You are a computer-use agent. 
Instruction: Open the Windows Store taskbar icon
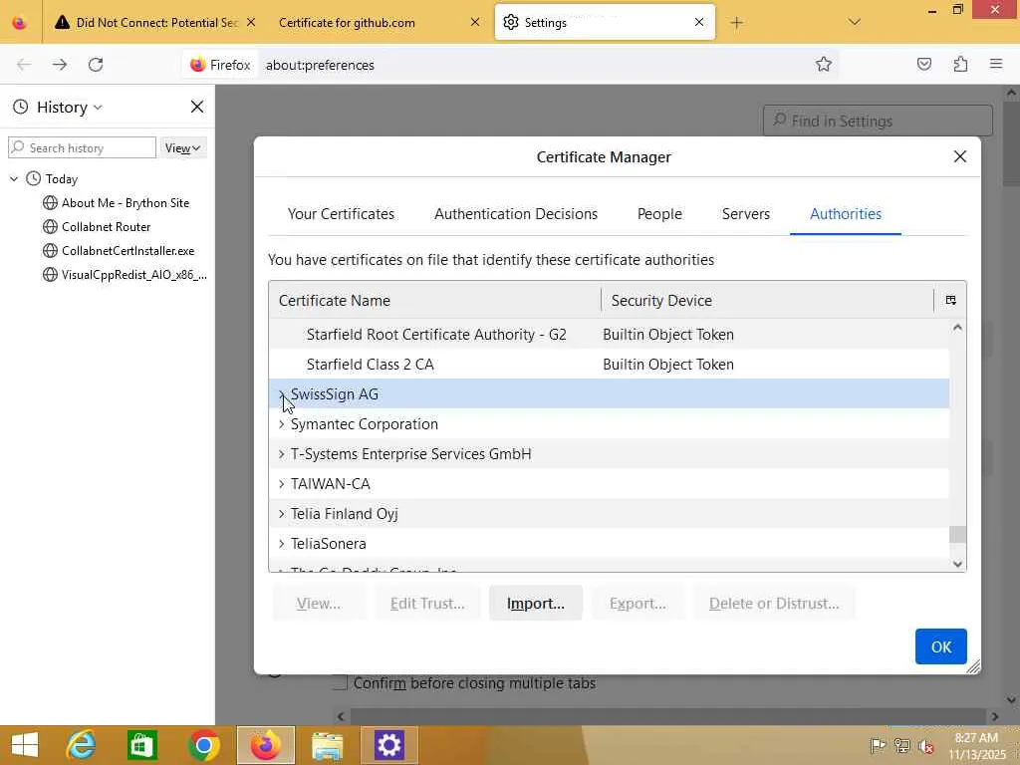(x=142, y=745)
